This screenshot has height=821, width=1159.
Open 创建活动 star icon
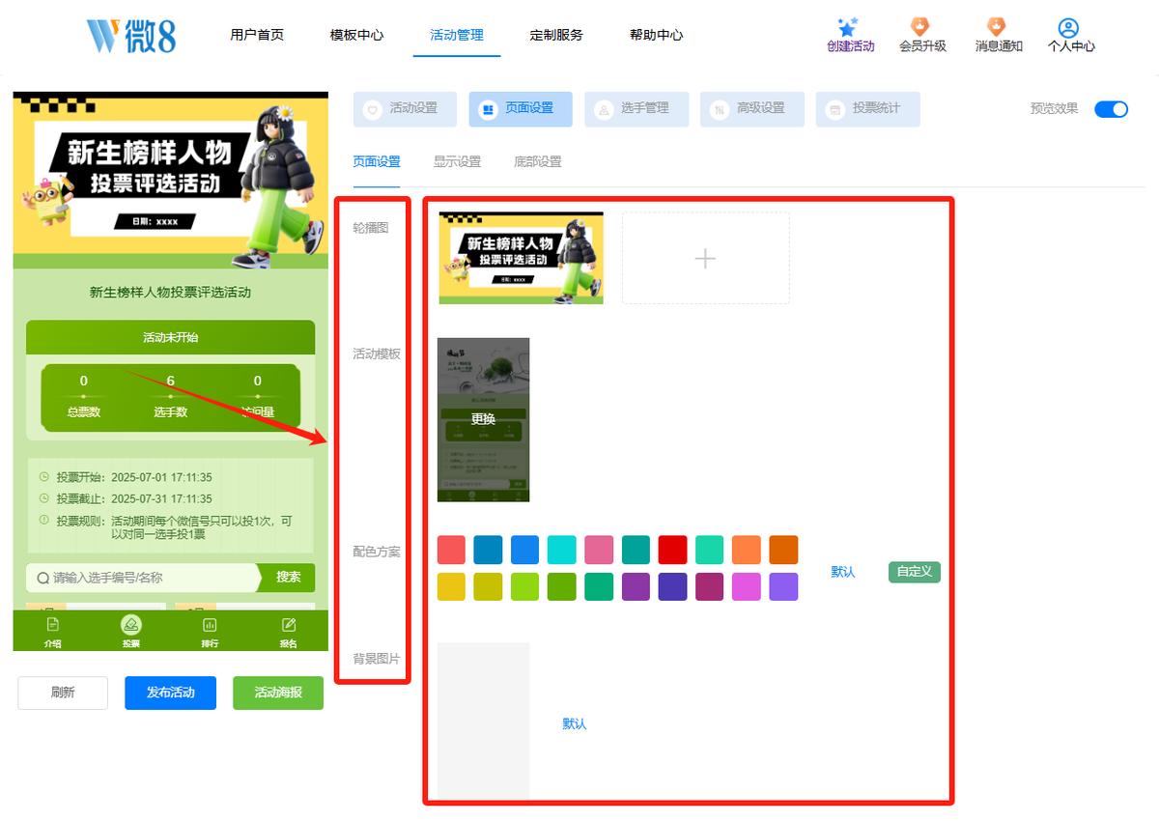pyautogui.click(x=849, y=27)
